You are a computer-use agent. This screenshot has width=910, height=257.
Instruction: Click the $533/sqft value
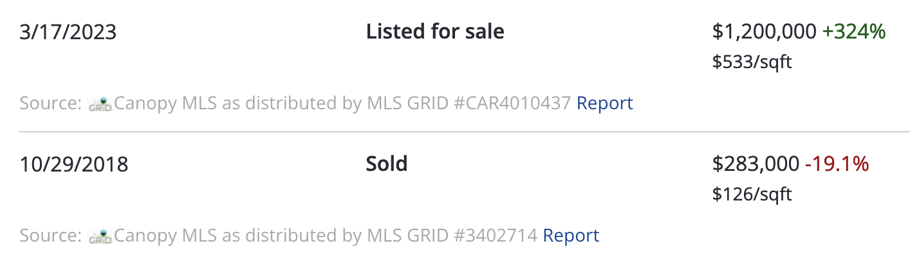click(752, 62)
